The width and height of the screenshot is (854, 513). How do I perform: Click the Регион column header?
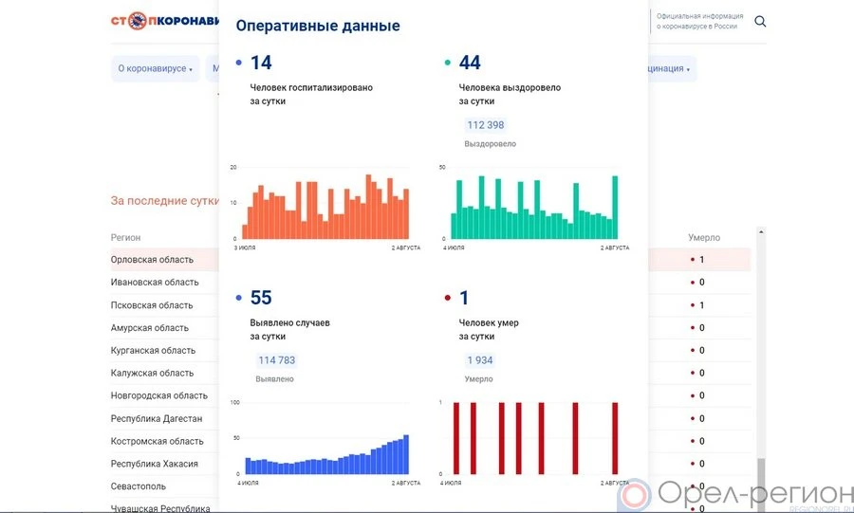[125, 238]
